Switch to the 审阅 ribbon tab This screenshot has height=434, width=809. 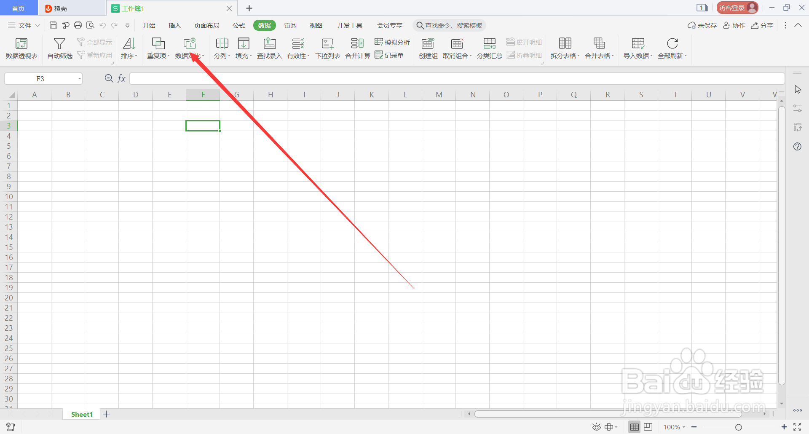[x=290, y=25]
